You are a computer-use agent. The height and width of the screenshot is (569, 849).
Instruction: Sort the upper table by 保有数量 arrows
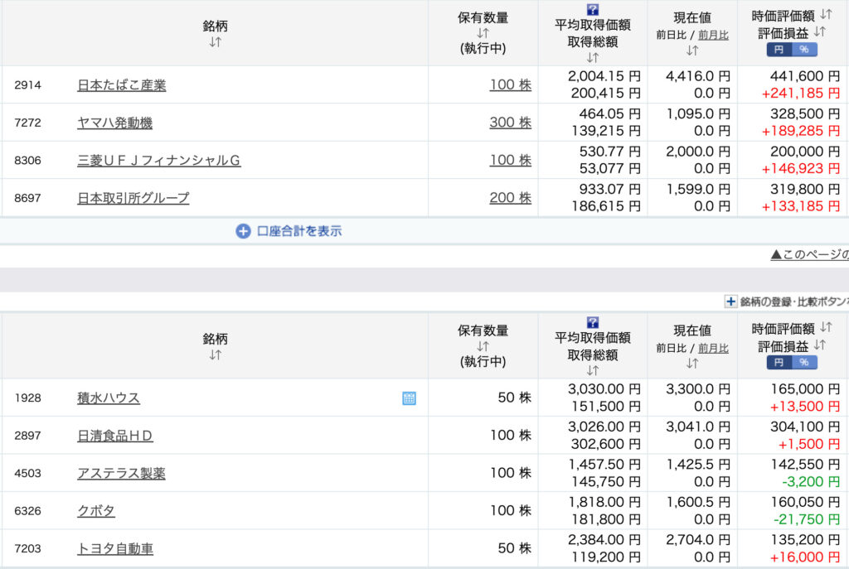coord(483,33)
